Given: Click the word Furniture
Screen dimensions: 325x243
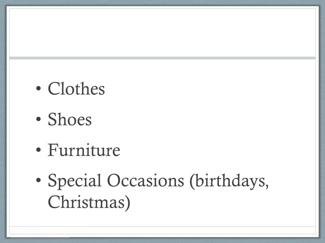Looking at the screenshot, I should [x=84, y=150].
